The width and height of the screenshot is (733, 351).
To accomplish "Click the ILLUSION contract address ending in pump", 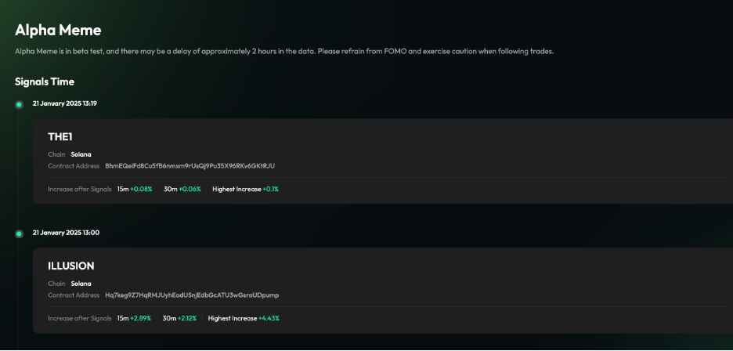I will [x=192, y=295].
